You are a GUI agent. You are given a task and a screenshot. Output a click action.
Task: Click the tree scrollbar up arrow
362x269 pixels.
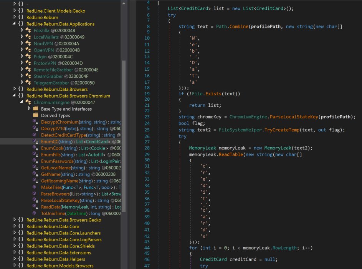124,3
